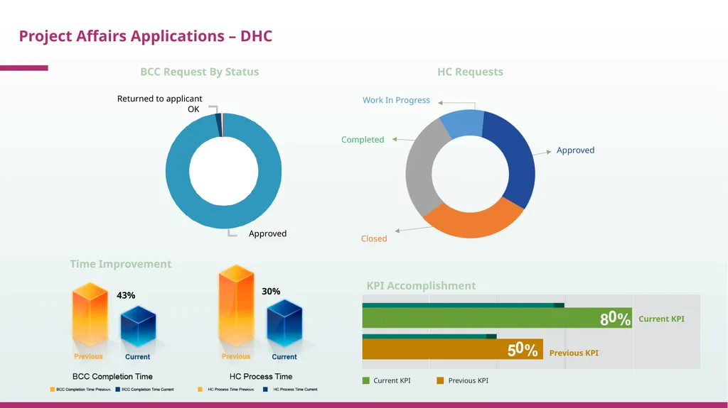Image resolution: width=728 pixels, height=408 pixels.
Task: Click the thin dark-blue slice of BCC donut
Action: pyautogui.click(x=218, y=125)
